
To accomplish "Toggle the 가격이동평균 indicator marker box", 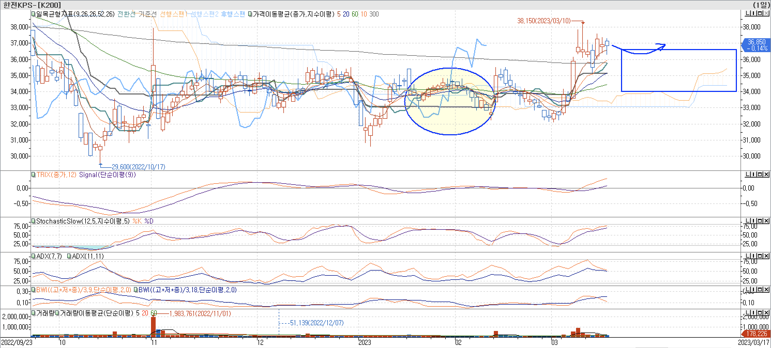I will coord(250,14).
